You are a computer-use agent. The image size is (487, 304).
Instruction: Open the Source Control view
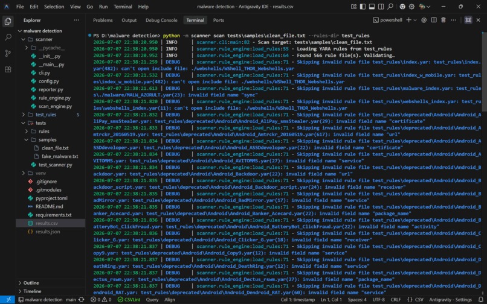8,53
